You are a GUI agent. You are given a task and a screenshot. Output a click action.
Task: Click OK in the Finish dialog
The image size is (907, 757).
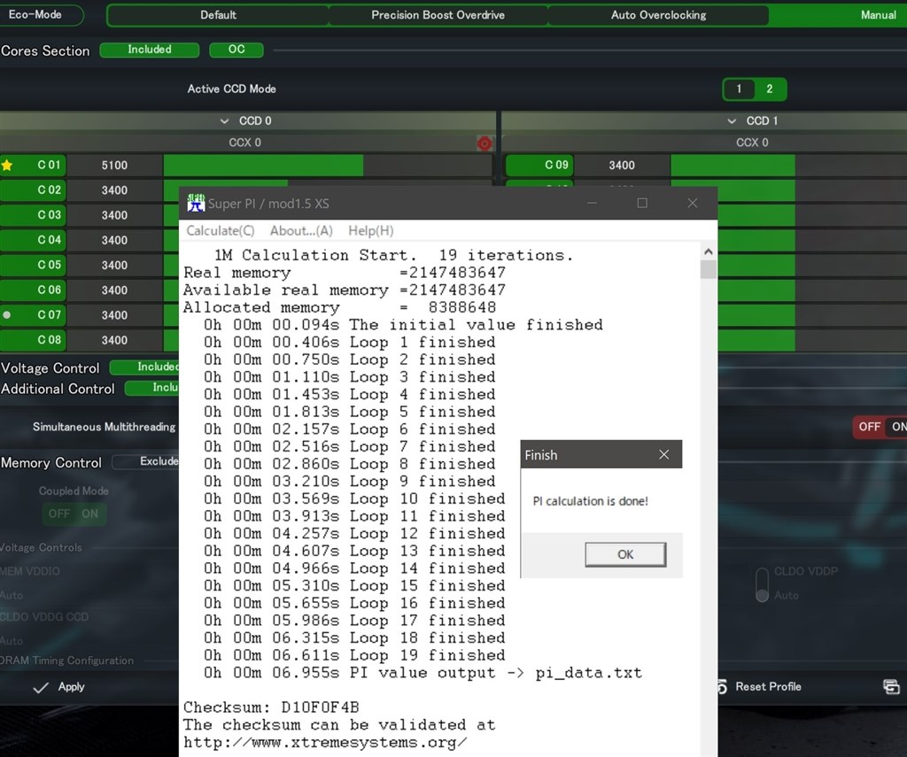(x=625, y=554)
